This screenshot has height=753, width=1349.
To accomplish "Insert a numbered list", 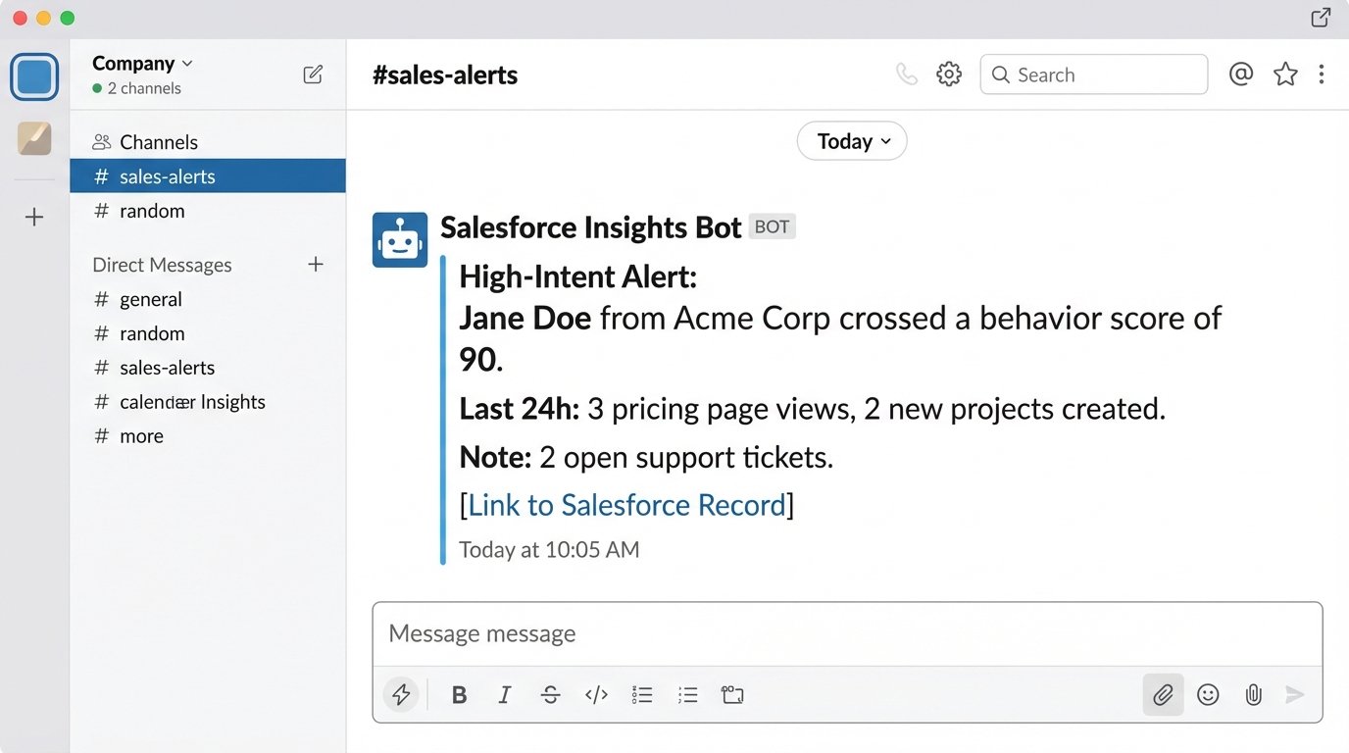I will click(x=642, y=695).
